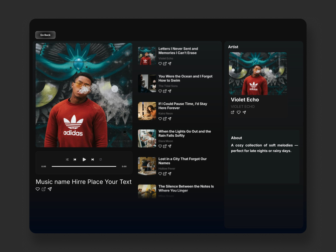This screenshot has width=336, height=252.
Task: Open 'Letters I Never Sent and Memories' title
Action: click(178, 51)
